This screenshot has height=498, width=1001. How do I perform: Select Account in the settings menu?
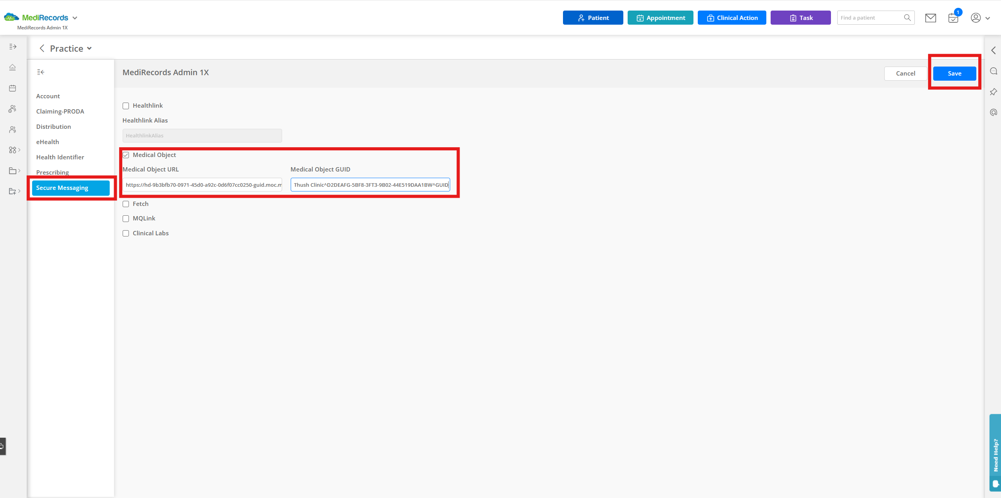(x=48, y=96)
